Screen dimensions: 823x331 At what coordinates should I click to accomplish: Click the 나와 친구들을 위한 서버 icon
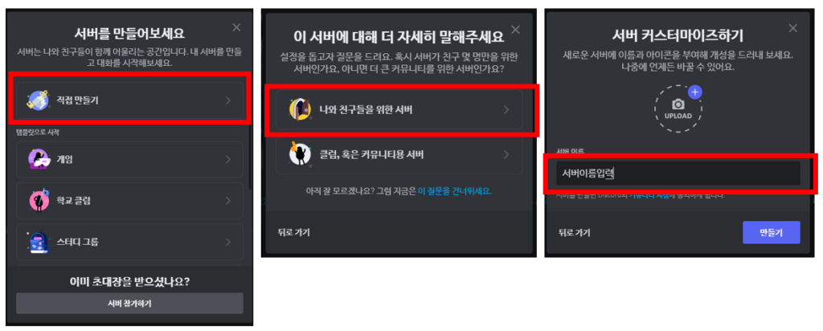[x=300, y=109]
